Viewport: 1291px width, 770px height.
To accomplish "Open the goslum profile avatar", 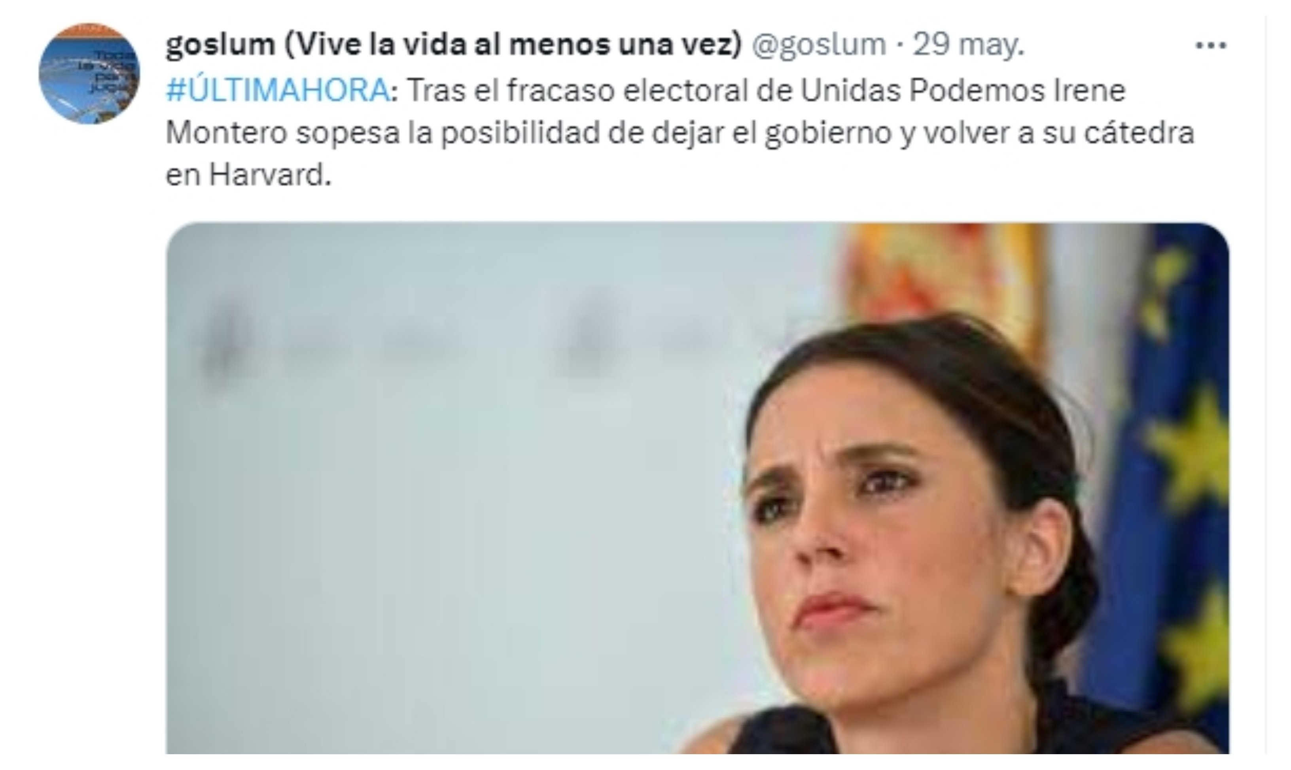I will 89,74.
